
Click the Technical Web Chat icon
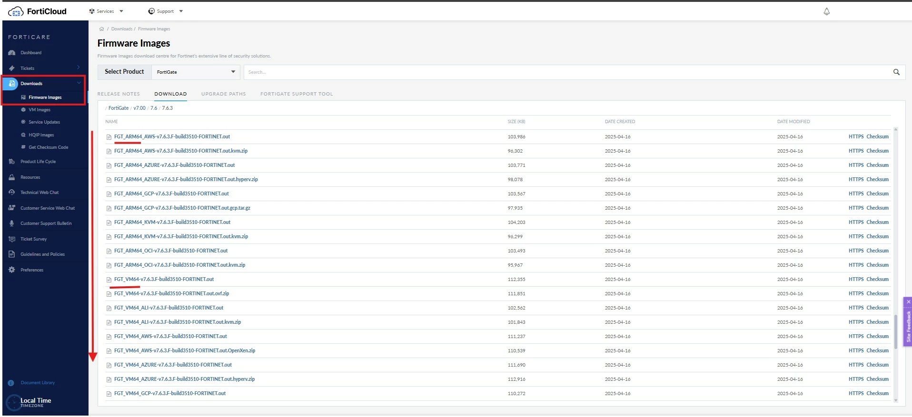12,193
